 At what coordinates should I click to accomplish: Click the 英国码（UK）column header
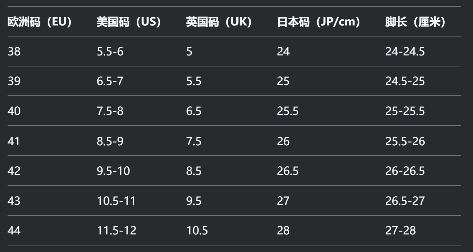tap(219, 22)
